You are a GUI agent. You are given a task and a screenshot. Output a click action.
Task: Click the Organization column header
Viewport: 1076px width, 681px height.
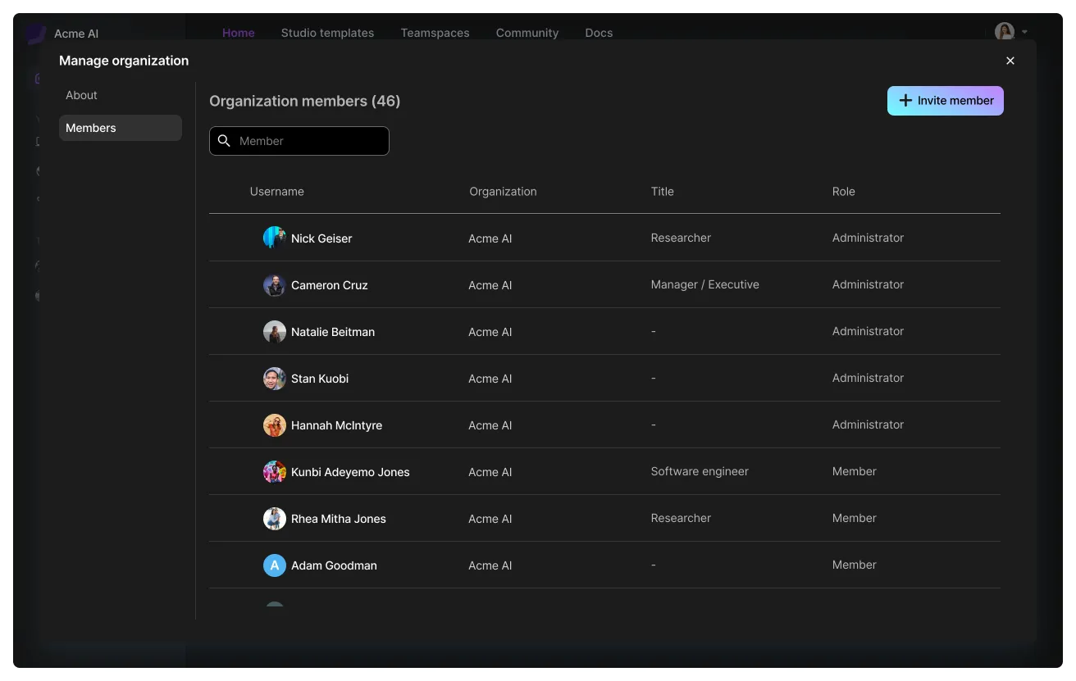(x=503, y=192)
